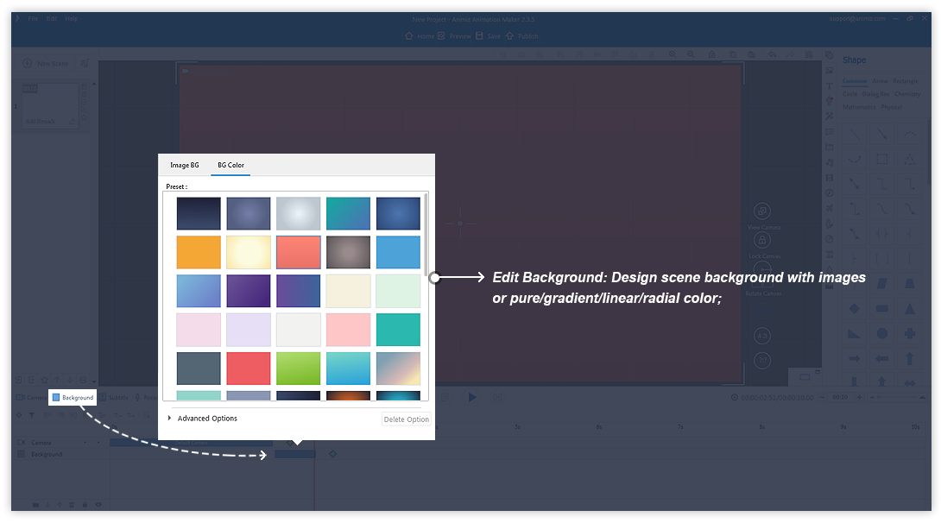Click the Background button in timeline toolbar
This screenshot has width=941, height=523.
(72, 397)
